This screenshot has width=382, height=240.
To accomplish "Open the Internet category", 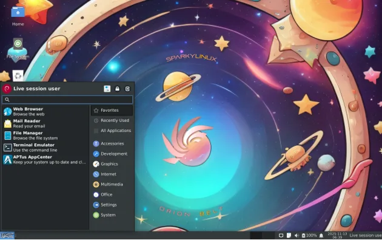I will (x=112, y=174).
